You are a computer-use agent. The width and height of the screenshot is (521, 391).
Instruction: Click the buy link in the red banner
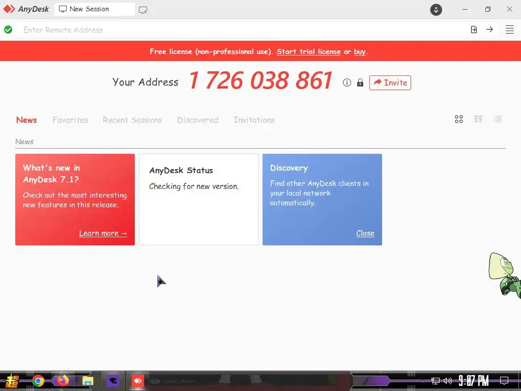pyautogui.click(x=360, y=51)
